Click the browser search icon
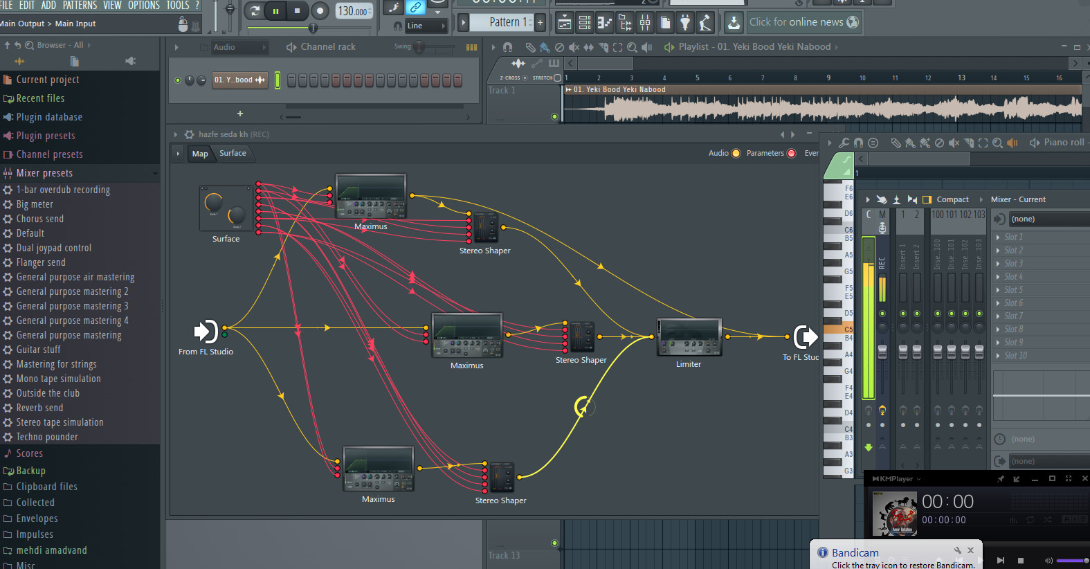The image size is (1090, 569). (x=29, y=45)
